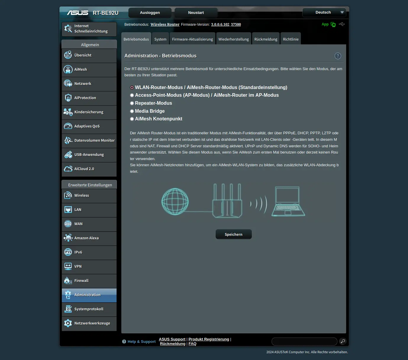Click the Adaptives QoS gauge icon
The image size is (408, 360).
point(68,126)
